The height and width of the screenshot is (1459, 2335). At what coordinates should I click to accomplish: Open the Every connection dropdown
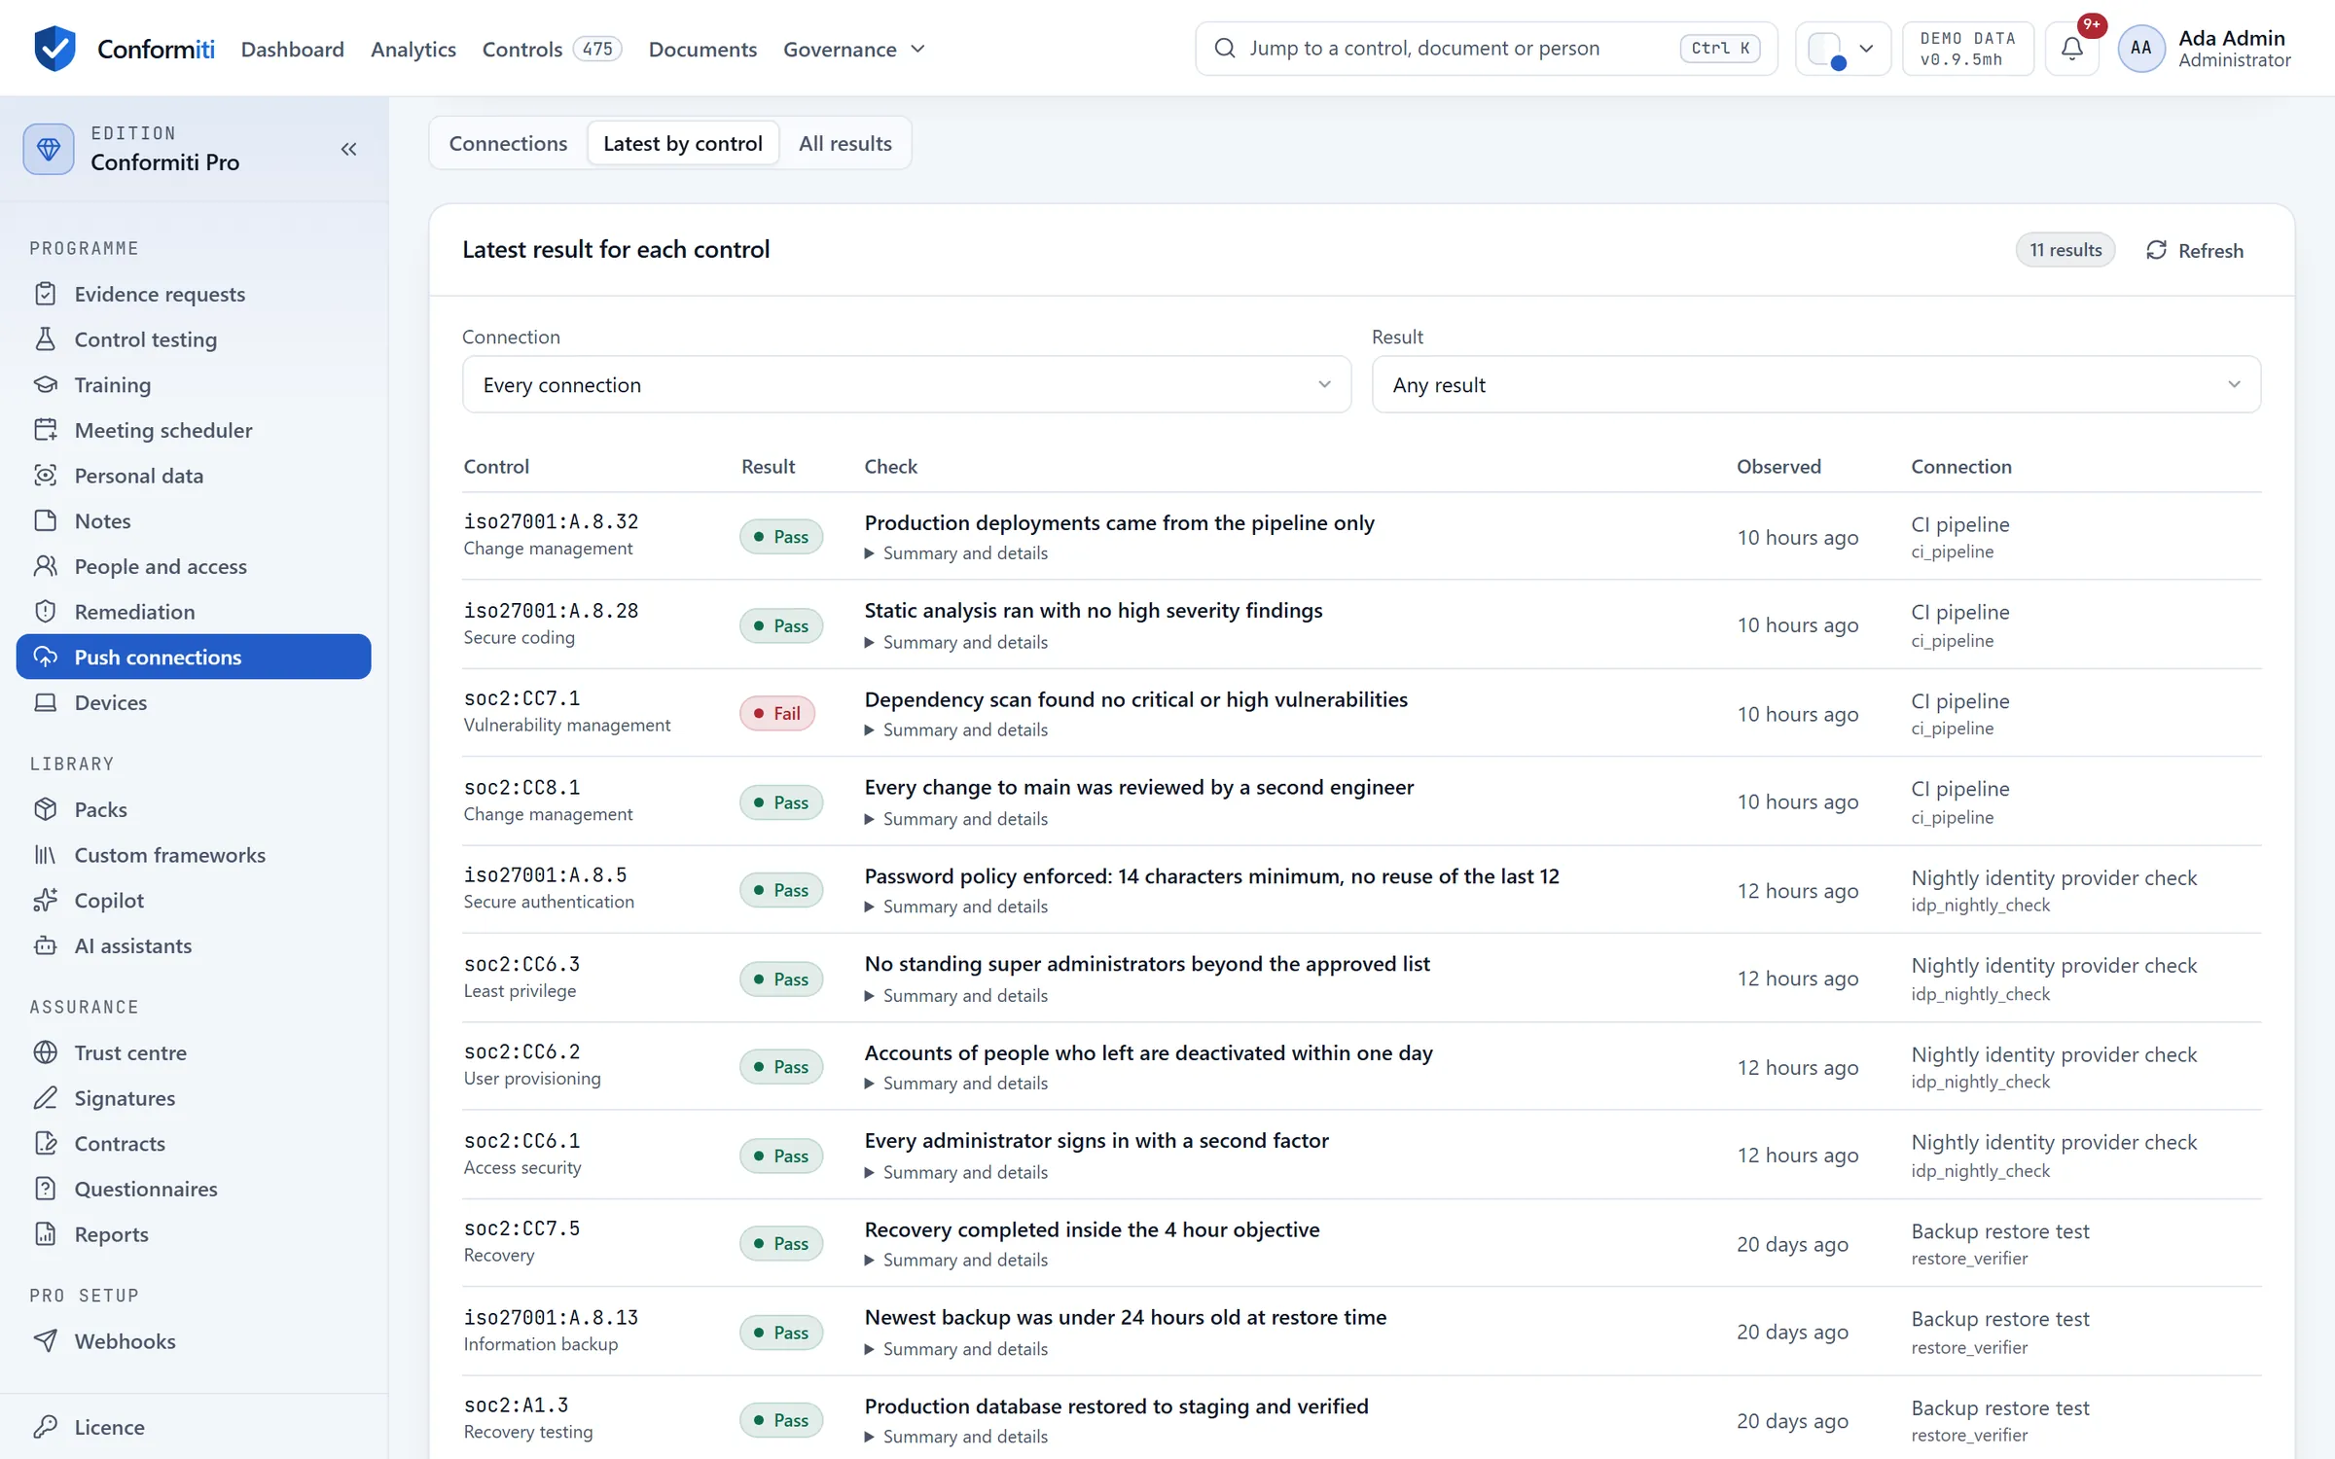click(906, 385)
